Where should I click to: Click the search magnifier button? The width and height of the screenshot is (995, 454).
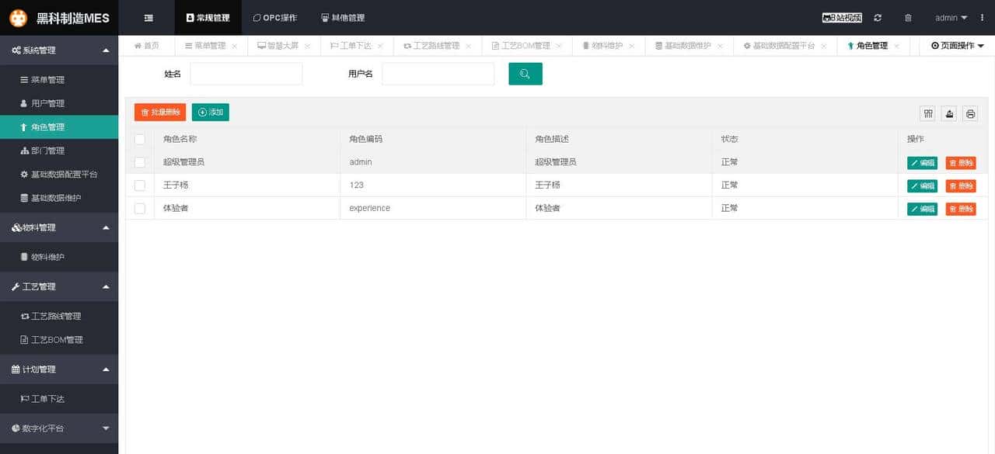(x=525, y=73)
